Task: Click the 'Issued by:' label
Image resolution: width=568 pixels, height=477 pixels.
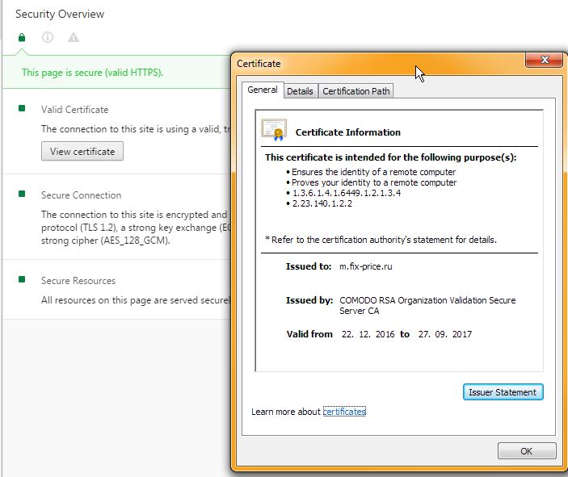Action: (309, 300)
